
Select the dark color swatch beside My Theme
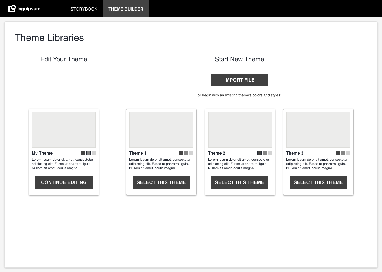point(83,153)
